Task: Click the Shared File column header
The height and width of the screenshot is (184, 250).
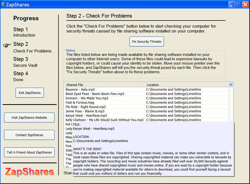Action: pos(104,85)
